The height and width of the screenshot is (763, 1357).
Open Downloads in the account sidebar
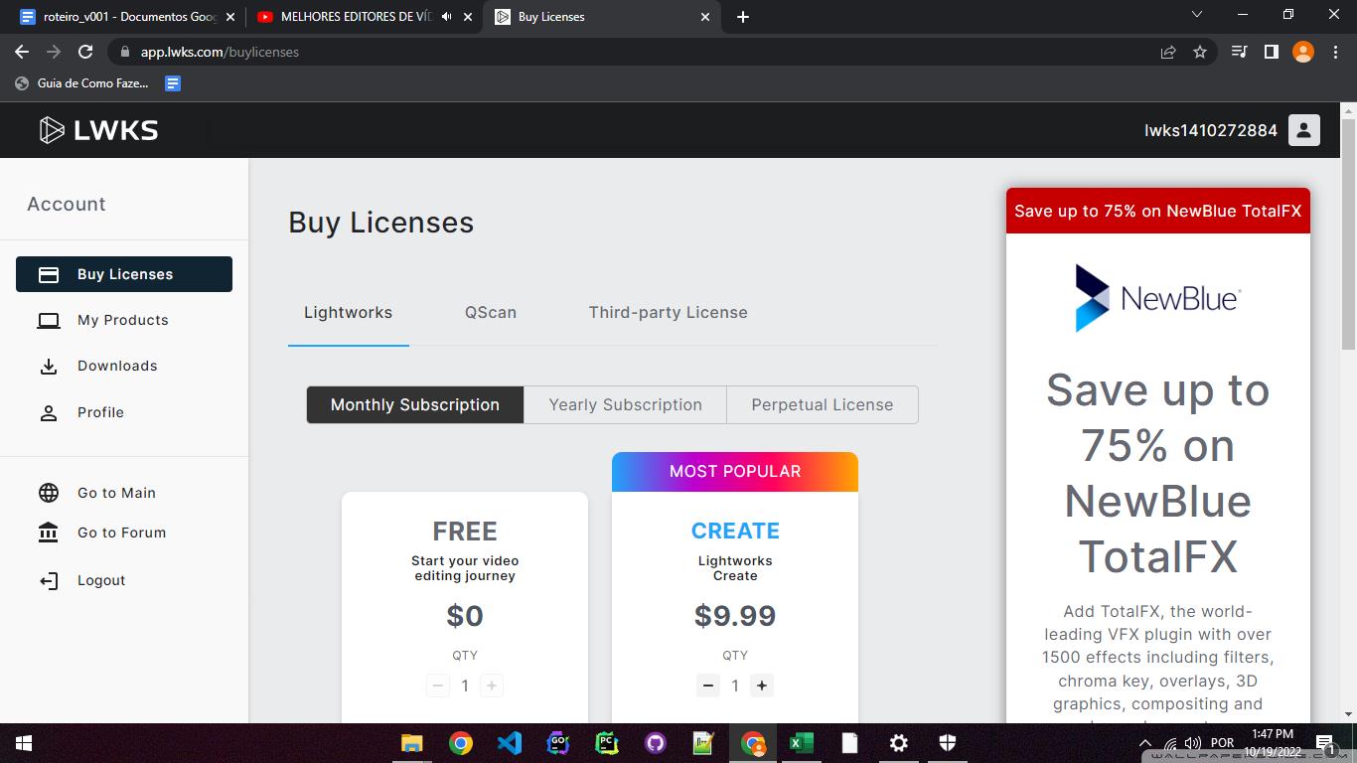pos(117,366)
